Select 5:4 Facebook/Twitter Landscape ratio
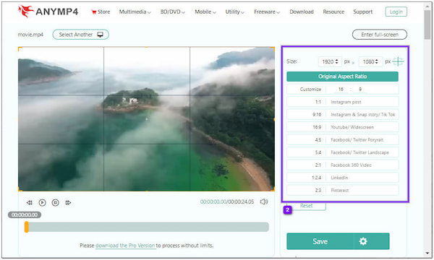Image resolution: width=434 pixels, height=260 pixels. tap(342, 152)
